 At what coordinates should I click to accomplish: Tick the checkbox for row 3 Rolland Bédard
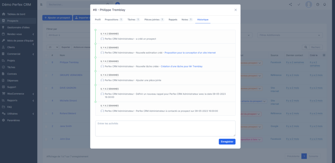(x=46, y=114)
